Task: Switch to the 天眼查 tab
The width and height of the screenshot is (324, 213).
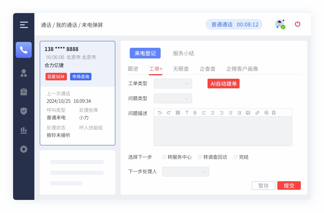Action: click(181, 69)
